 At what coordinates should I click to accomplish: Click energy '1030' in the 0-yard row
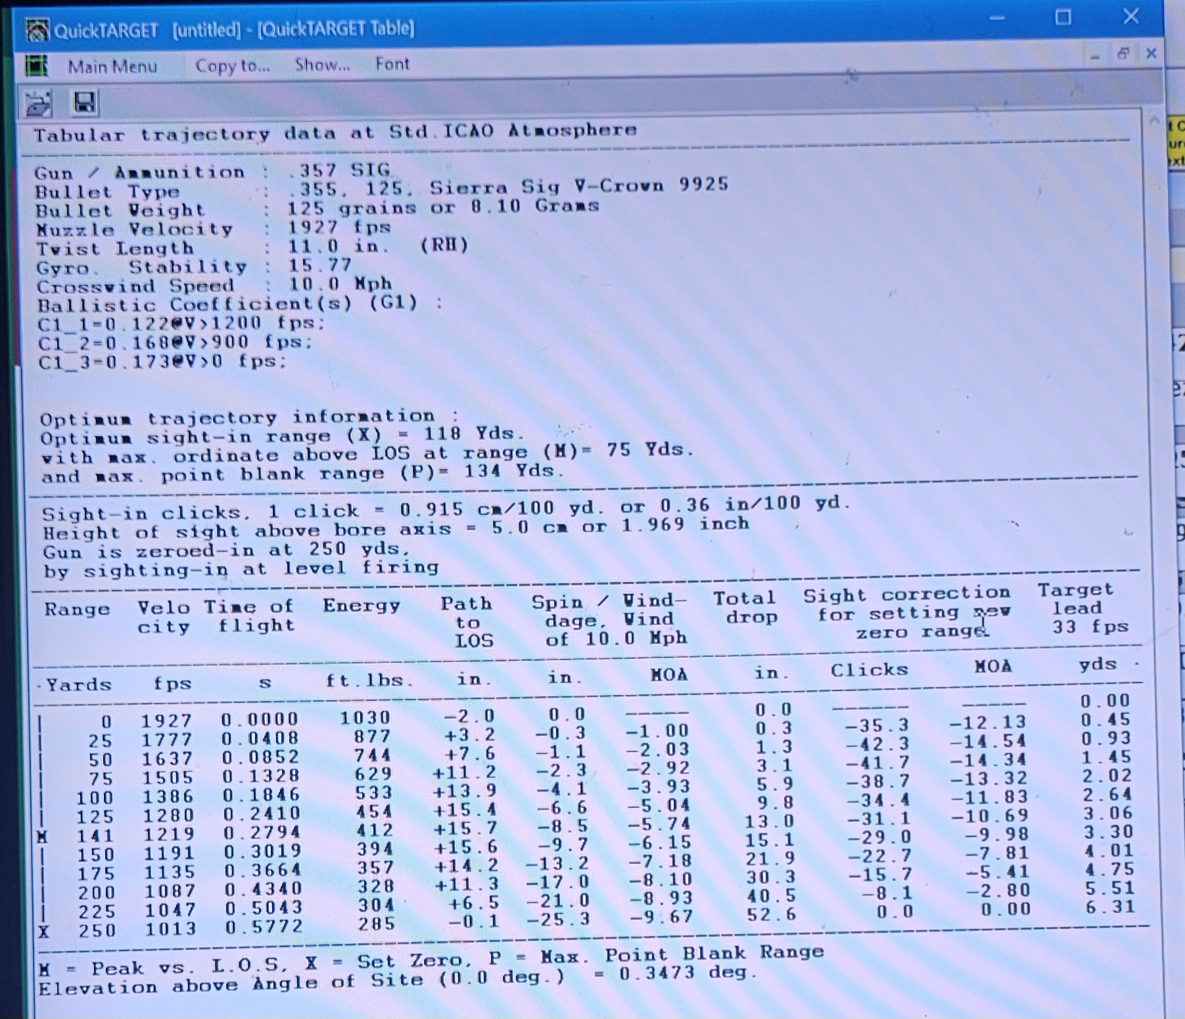(x=365, y=718)
